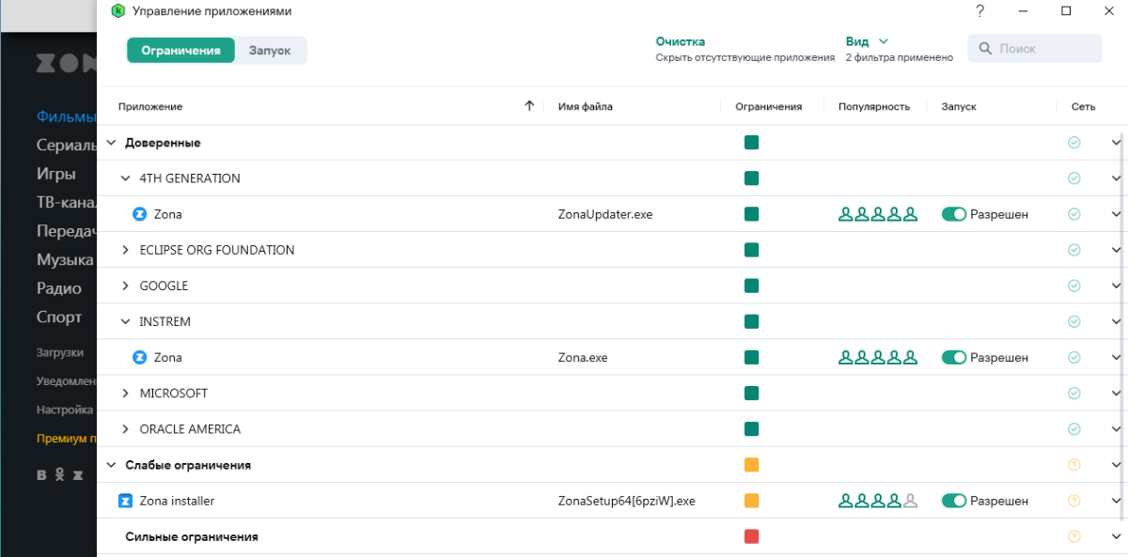Click the red restriction square for Сильные ограничения
Image resolution: width=1128 pixels, height=557 pixels.
751,536
